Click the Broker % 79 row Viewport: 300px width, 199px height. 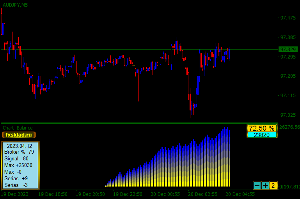(19, 152)
